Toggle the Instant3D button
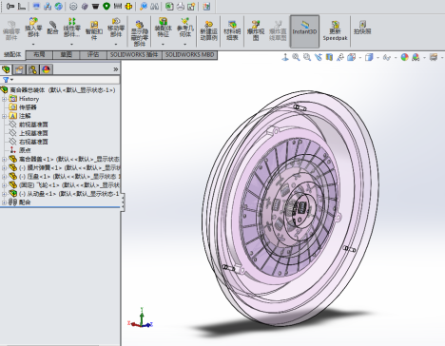The image size is (445, 346). click(x=304, y=31)
